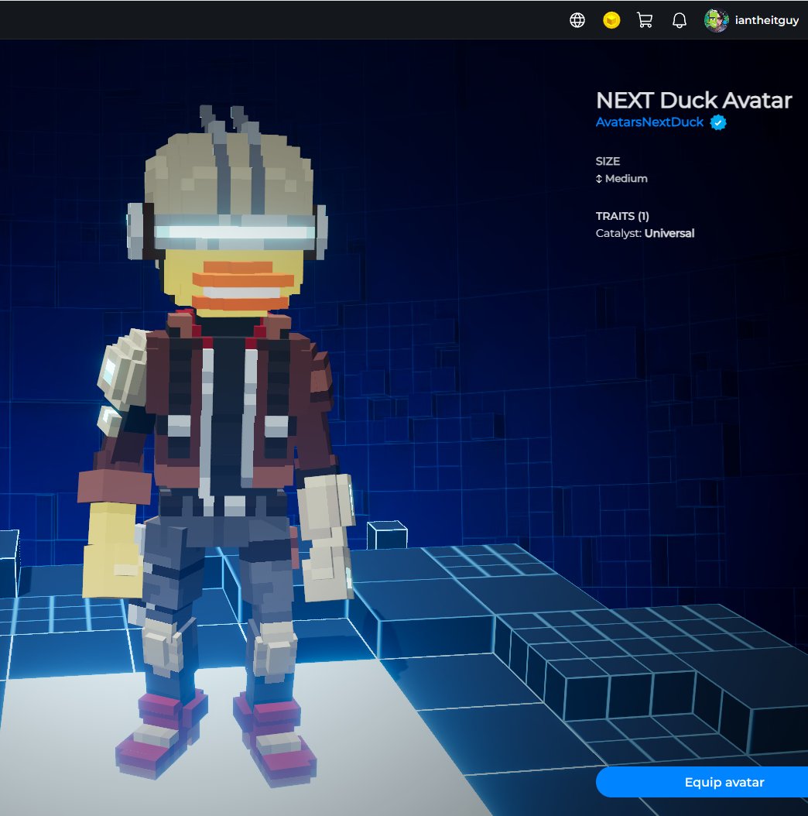Click the blue verified badge icon

pos(718,122)
